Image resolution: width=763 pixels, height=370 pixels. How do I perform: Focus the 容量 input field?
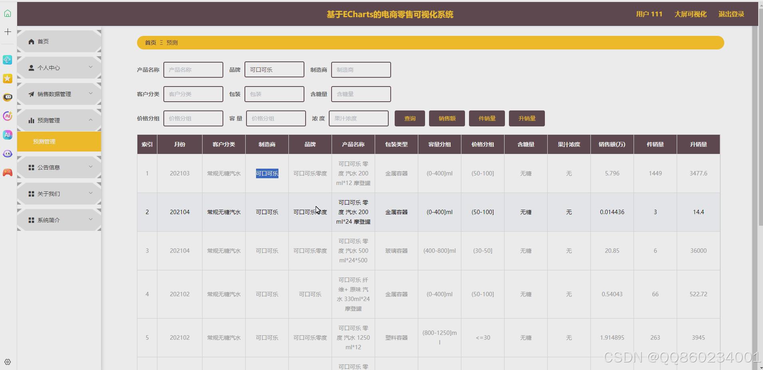coord(276,118)
